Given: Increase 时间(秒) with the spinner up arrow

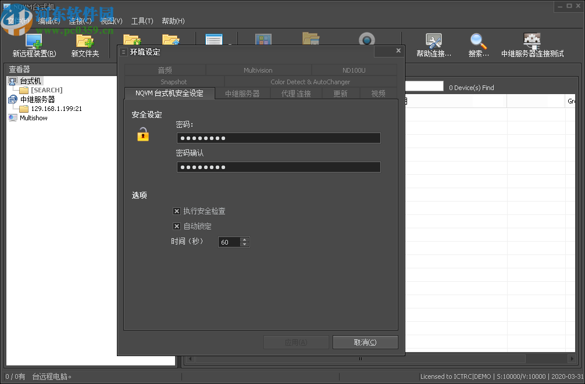Looking at the screenshot, I should (x=245, y=239).
